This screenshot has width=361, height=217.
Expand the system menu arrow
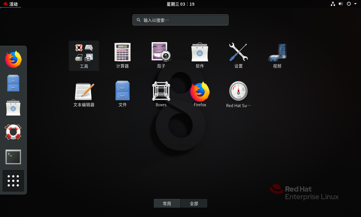coord(355,4)
